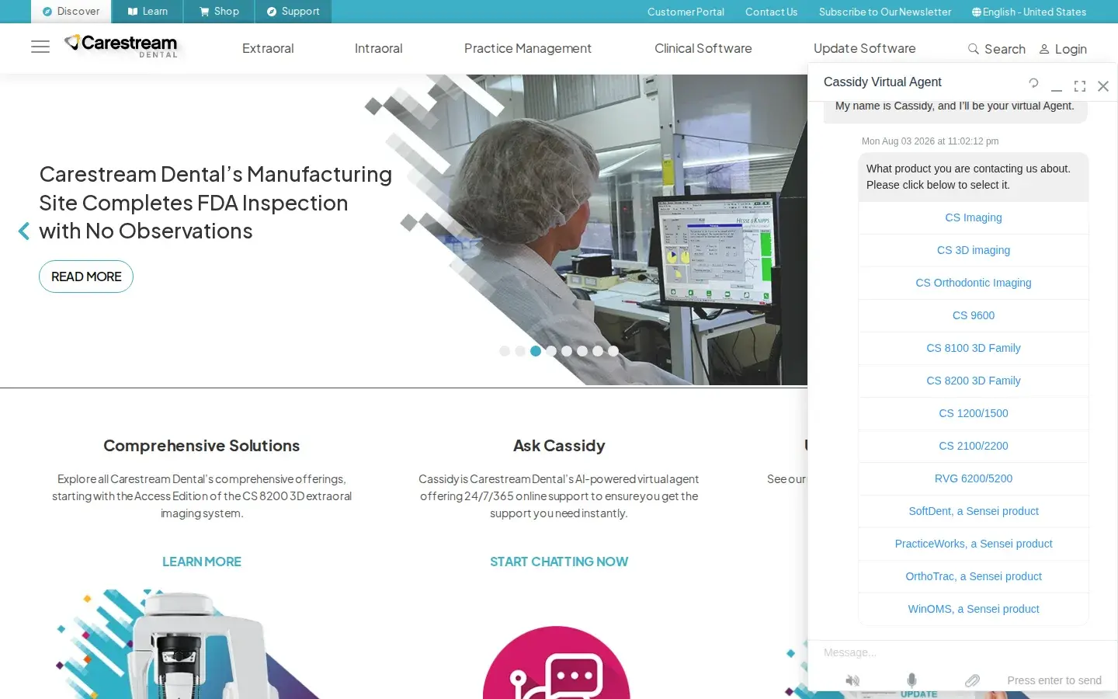Choose CS 3D imaging in chat
The height and width of the screenshot is (699, 1118).
point(974,250)
